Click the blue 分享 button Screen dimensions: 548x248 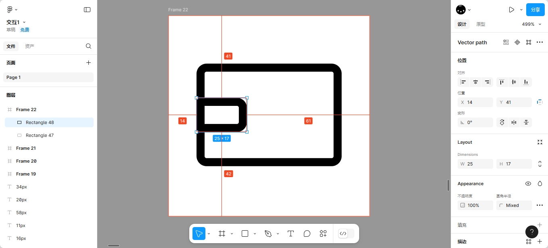pyautogui.click(x=535, y=10)
